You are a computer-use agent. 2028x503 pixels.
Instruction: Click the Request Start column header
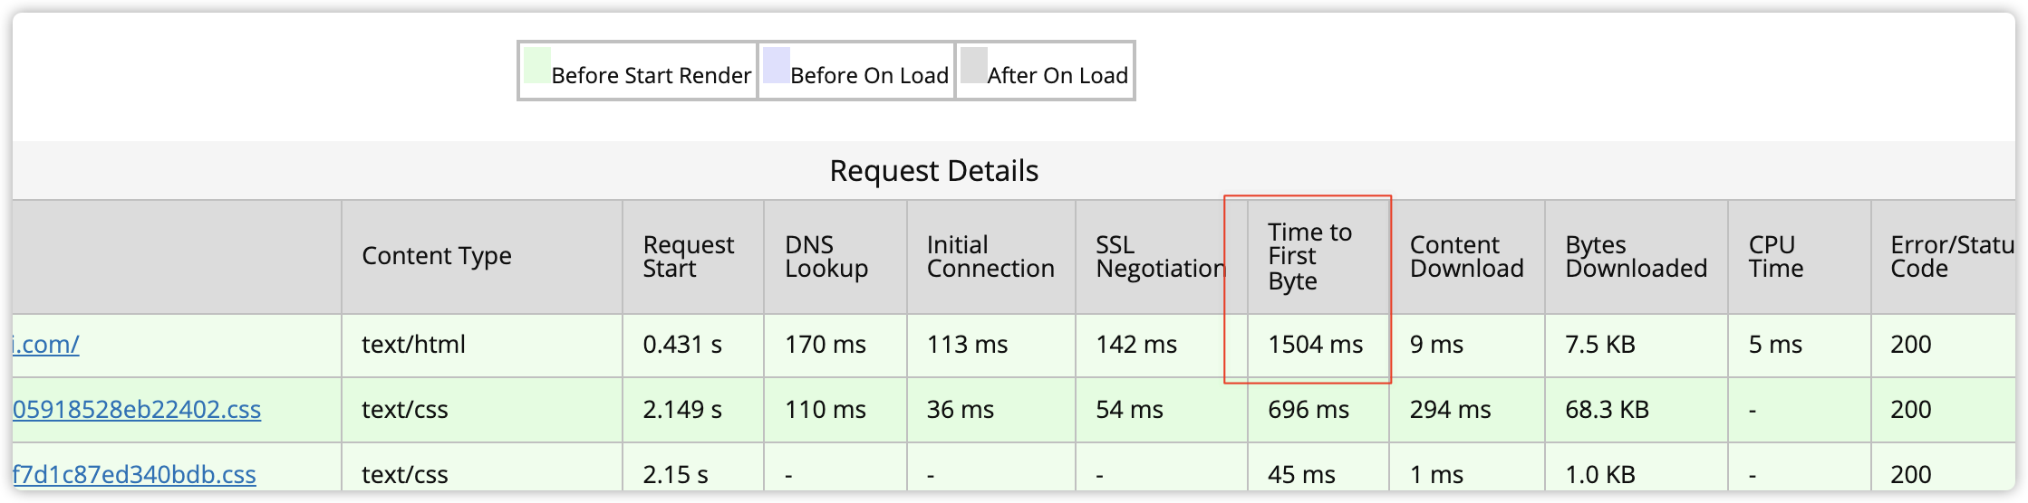pos(688,257)
